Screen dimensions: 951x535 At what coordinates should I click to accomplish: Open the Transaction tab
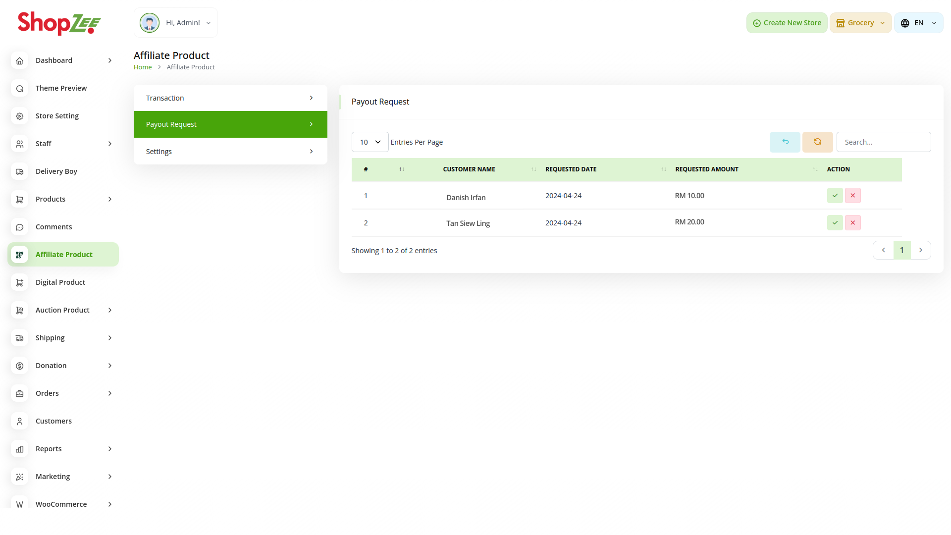click(x=230, y=98)
